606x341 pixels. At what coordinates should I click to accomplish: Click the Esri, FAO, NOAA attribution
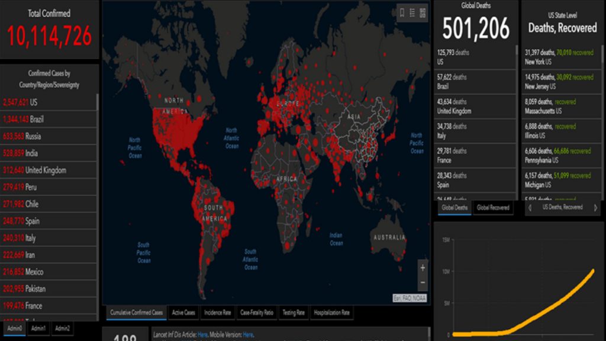coord(410,298)
